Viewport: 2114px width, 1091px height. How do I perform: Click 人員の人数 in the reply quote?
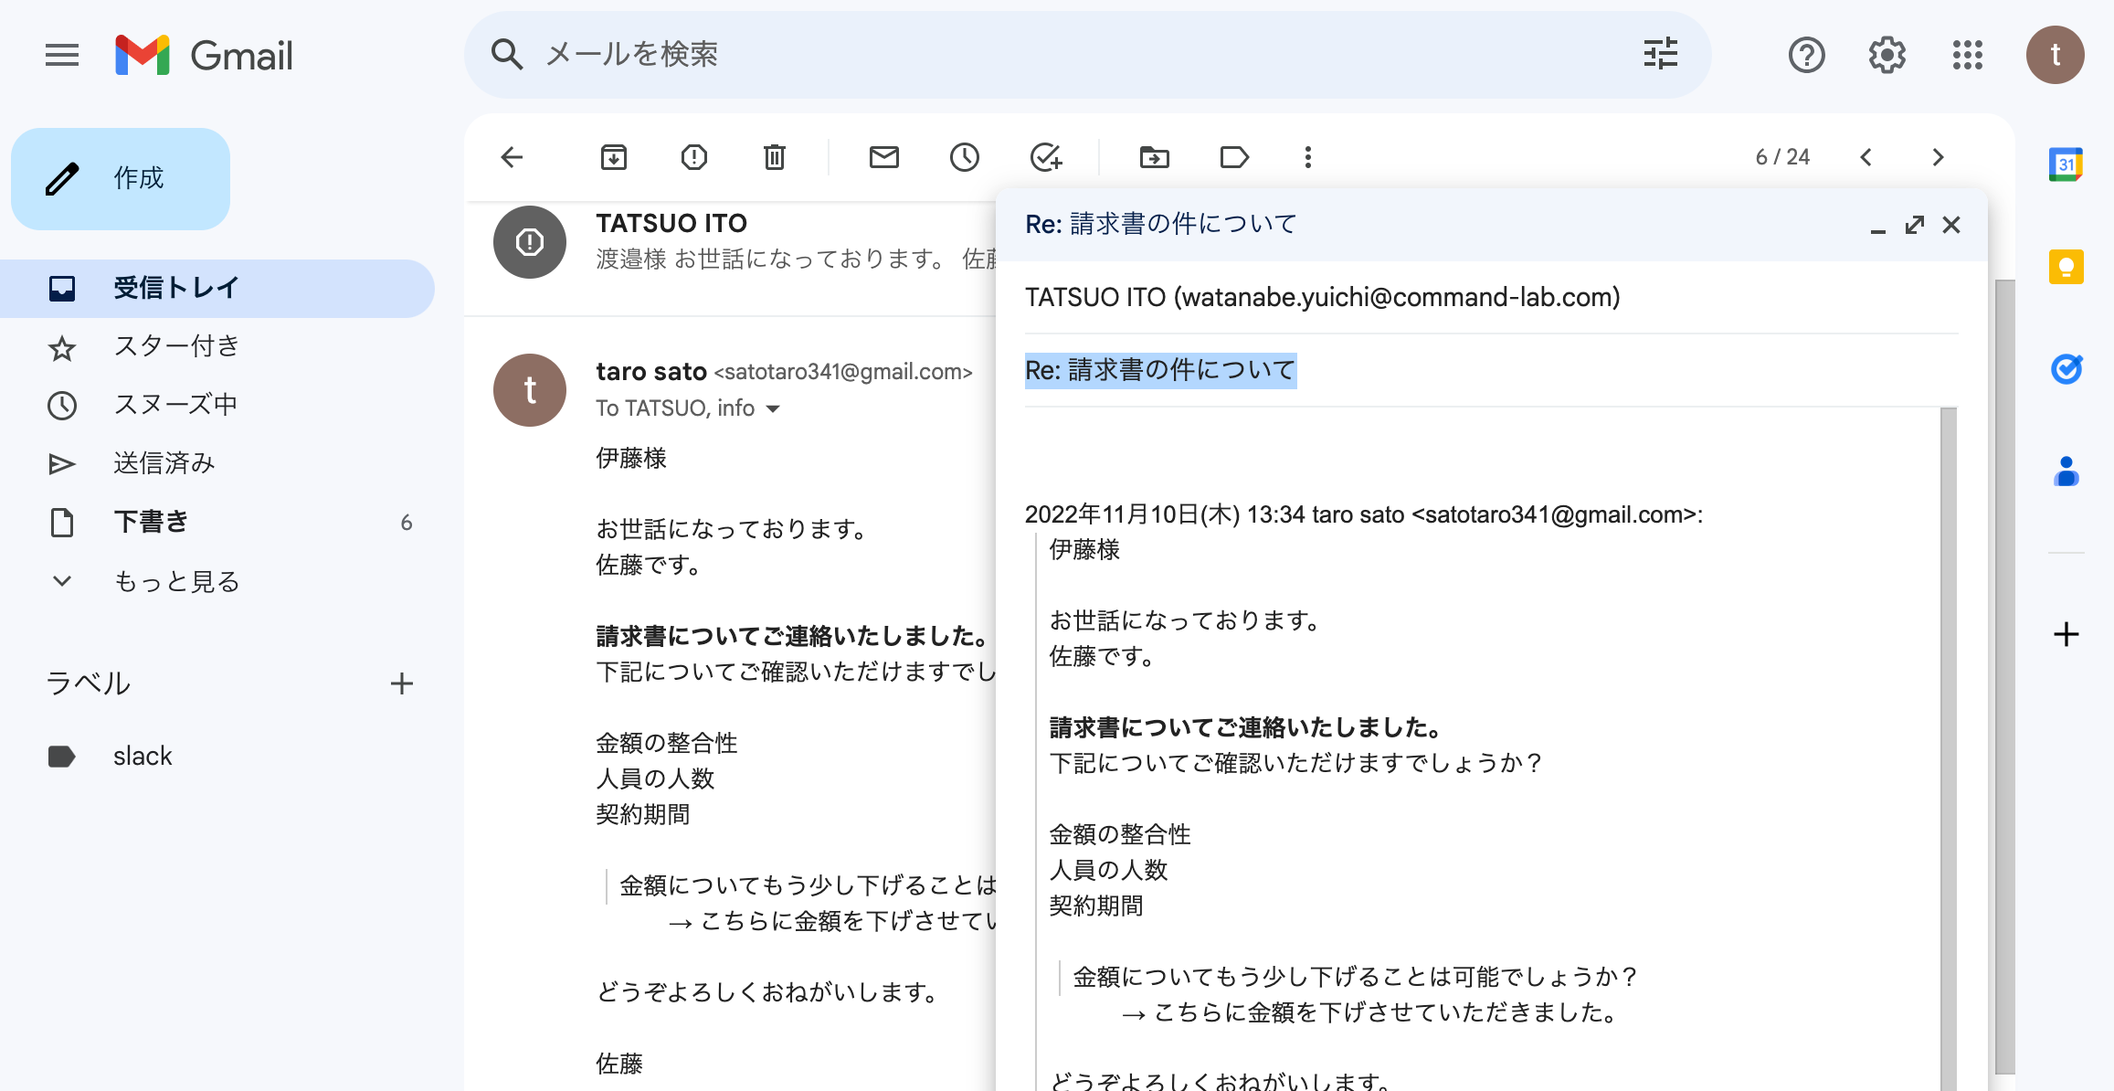(x=1108, y=871)
